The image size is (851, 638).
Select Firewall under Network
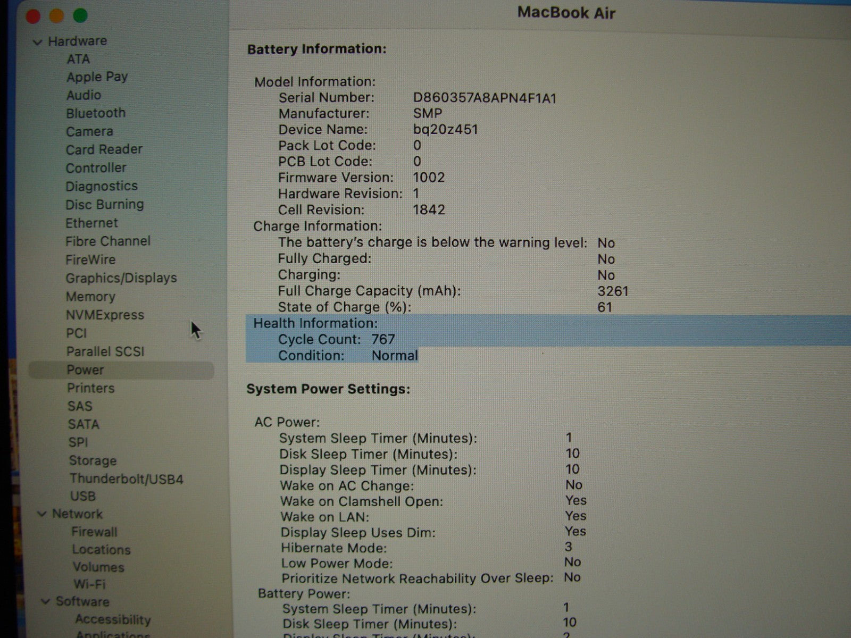click(94, 532)
